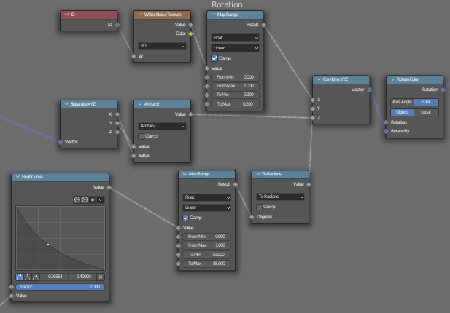Click the To Max field showing -85.000

tap(207, 264)
